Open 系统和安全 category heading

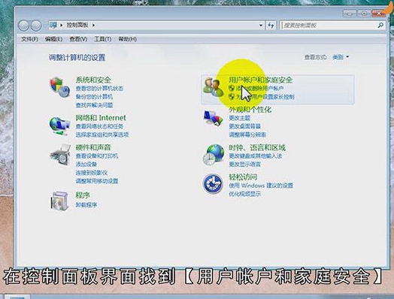point(93,80)
